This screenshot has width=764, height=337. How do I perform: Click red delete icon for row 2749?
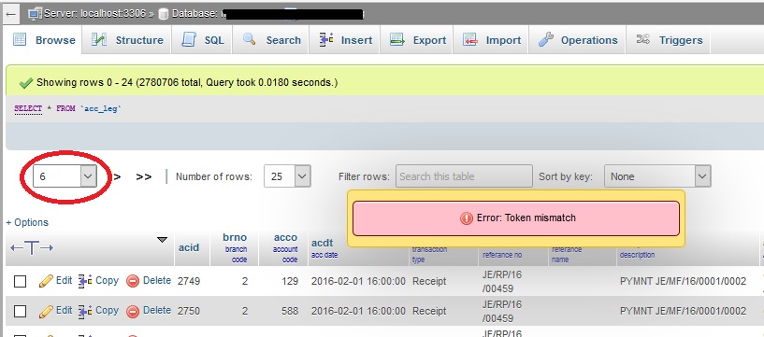(x=133, y=281)
